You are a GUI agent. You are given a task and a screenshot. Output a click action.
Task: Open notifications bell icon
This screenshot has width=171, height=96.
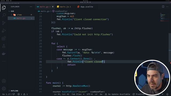pos(167,94)
